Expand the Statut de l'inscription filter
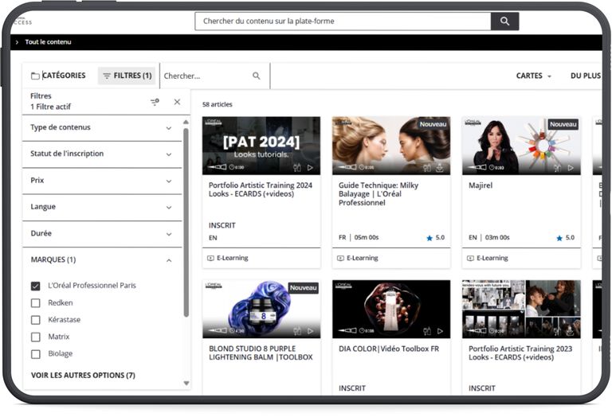The image size is (612, 417). point(102,154)
